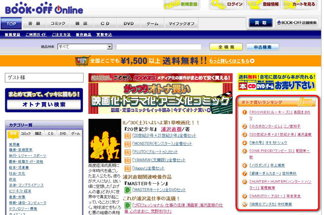Click book icon beside MONSTER set

(128, 144)
